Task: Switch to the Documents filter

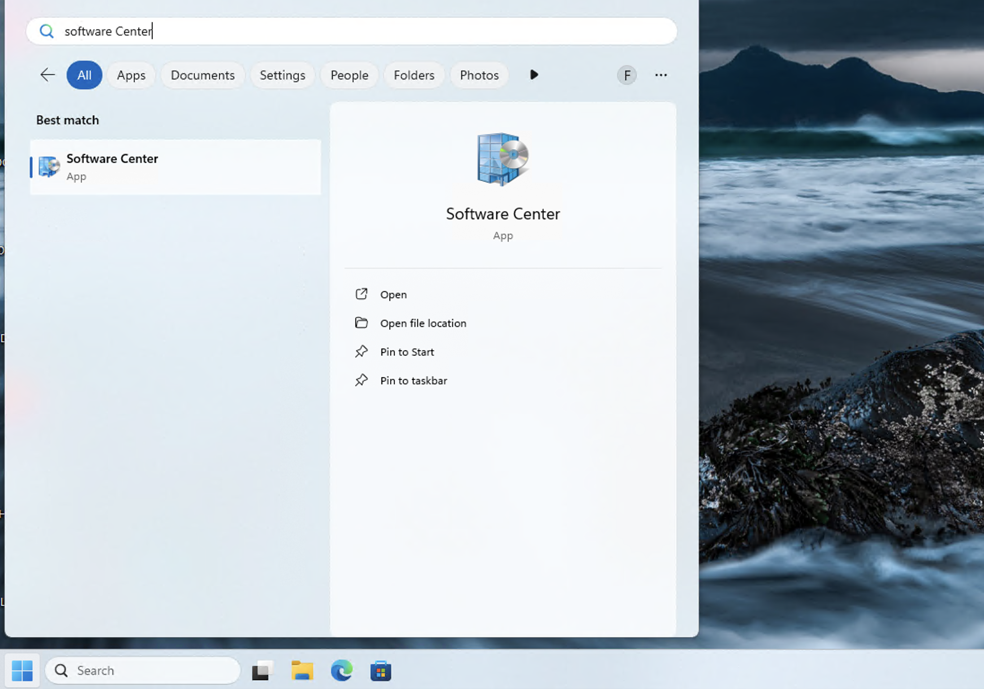Action: coord(203,75)
